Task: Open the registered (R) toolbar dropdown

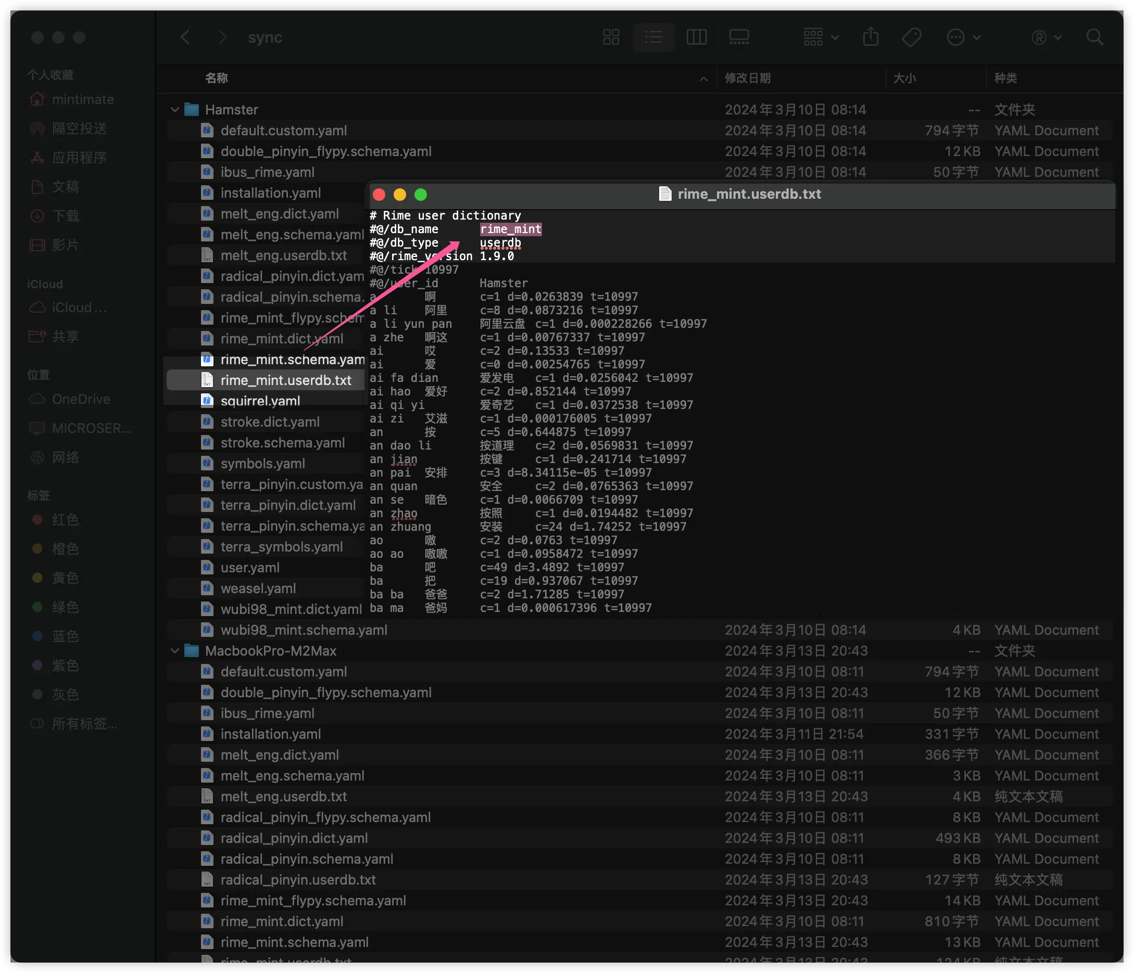Action: coord(1047,37)
